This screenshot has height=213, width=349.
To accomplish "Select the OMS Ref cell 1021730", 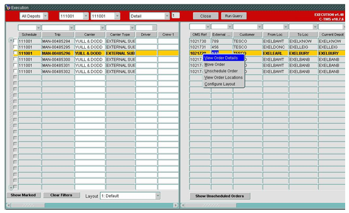I will point(200,41).
